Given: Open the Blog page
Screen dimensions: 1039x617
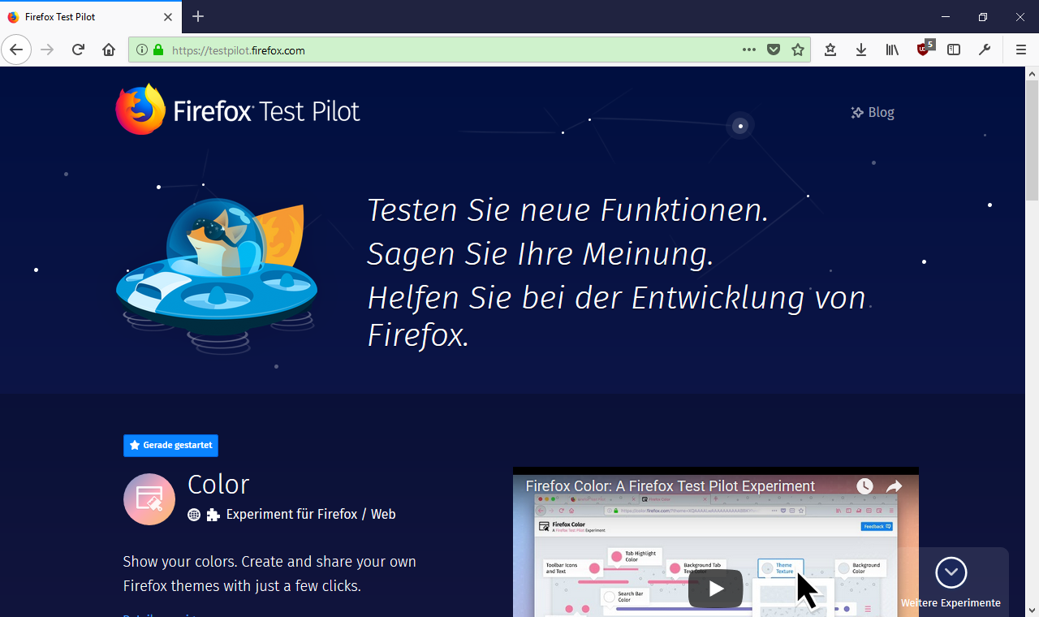Looking at the screenshot, I should pos(872,112).
